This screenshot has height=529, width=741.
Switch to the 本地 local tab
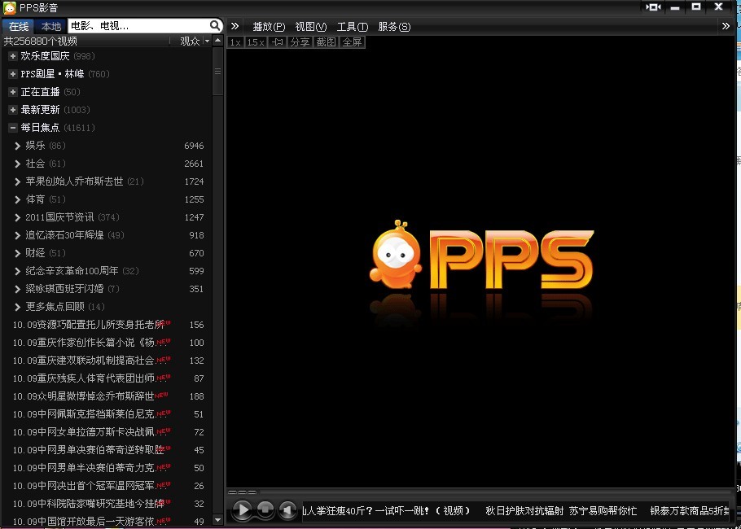(x=50, y=26)
